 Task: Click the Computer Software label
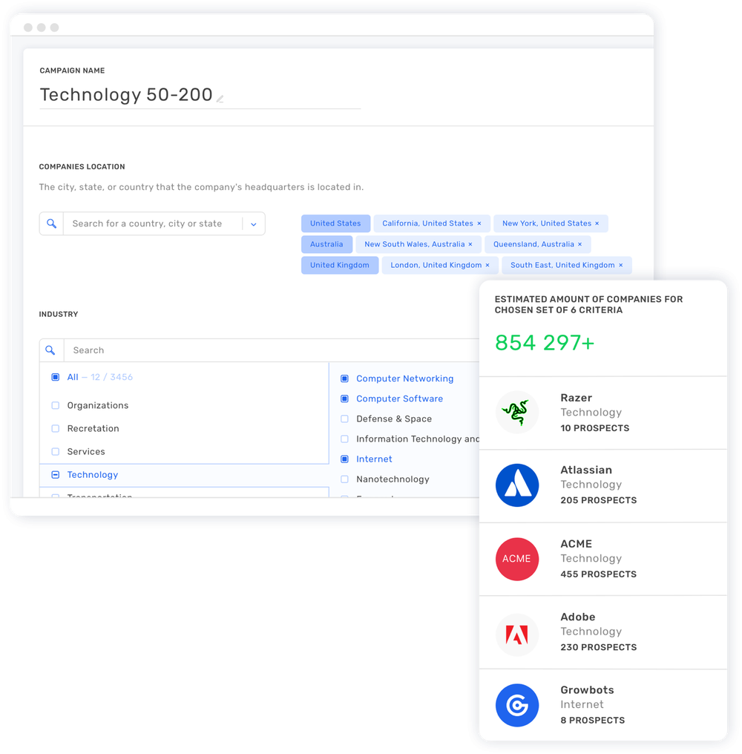pyautogui.click(x=400, y=399)
